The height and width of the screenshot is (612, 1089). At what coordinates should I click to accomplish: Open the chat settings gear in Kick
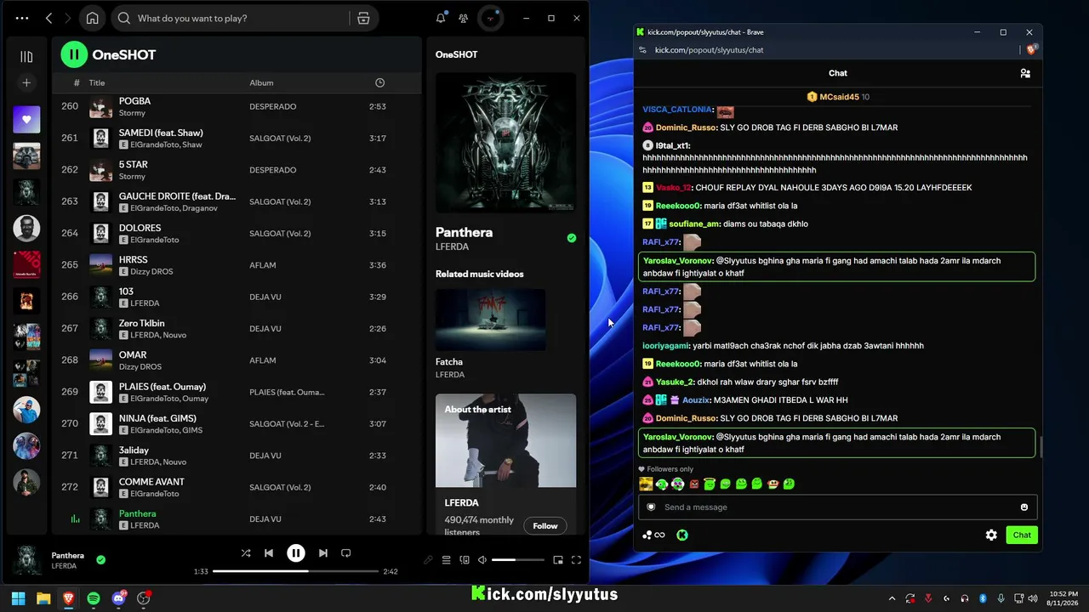click(x=991, y=535)
